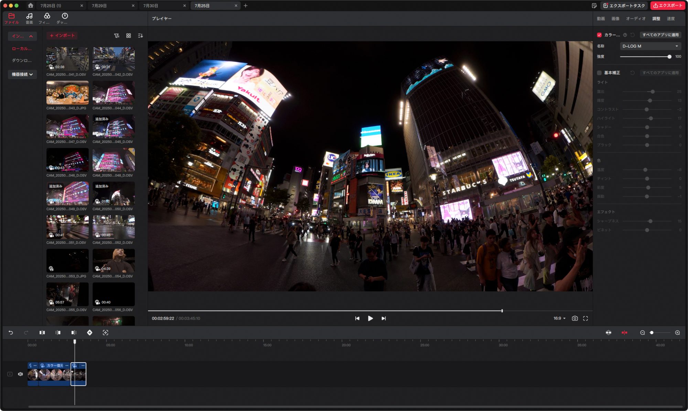Mute the timeline track audio
The image size is (688, 411).
20,374
